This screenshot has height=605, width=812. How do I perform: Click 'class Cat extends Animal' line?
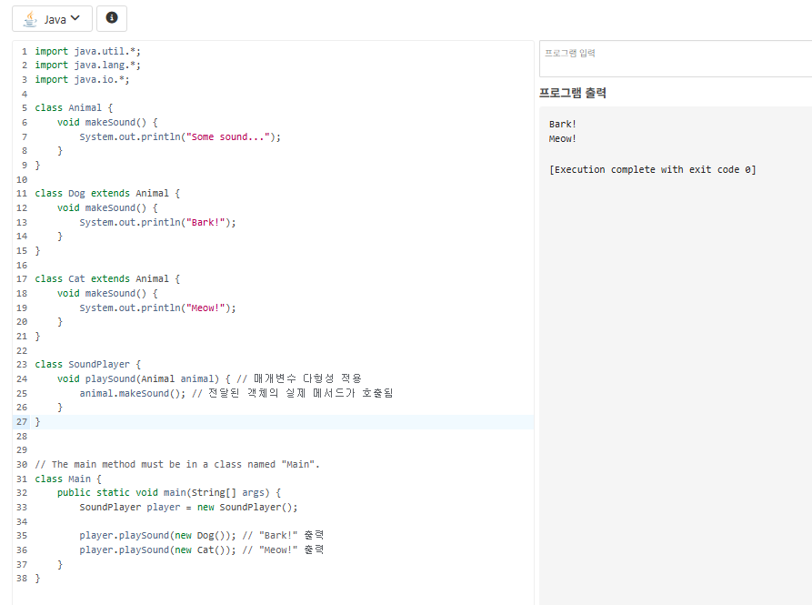[x=107, y=278]
